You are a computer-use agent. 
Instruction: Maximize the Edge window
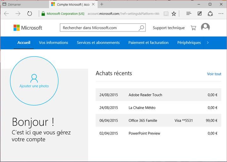click(x=210, y=4)
